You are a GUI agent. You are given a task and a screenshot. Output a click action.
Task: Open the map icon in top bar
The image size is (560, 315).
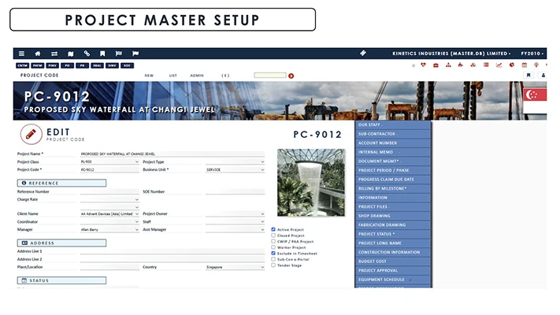coord(70,54)
